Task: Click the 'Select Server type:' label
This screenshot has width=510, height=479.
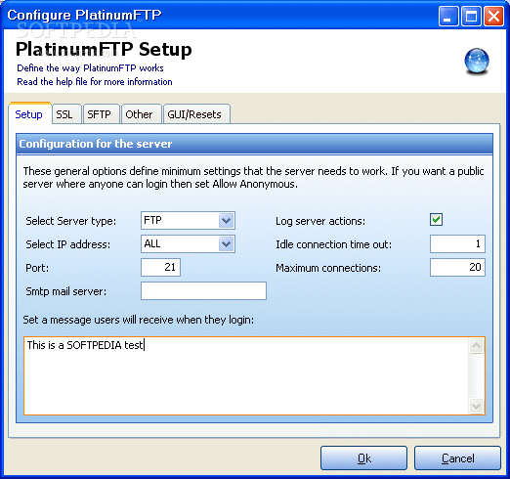Action: pyautogui.click(x=71, y=221)
